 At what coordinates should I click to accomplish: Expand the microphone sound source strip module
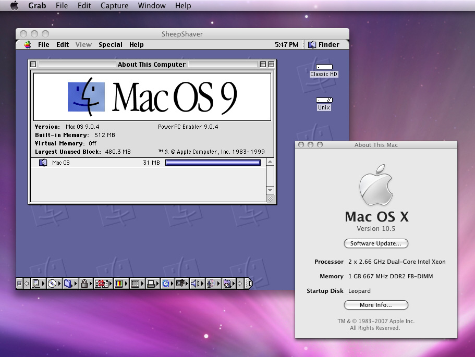click(x=211, y=284)
